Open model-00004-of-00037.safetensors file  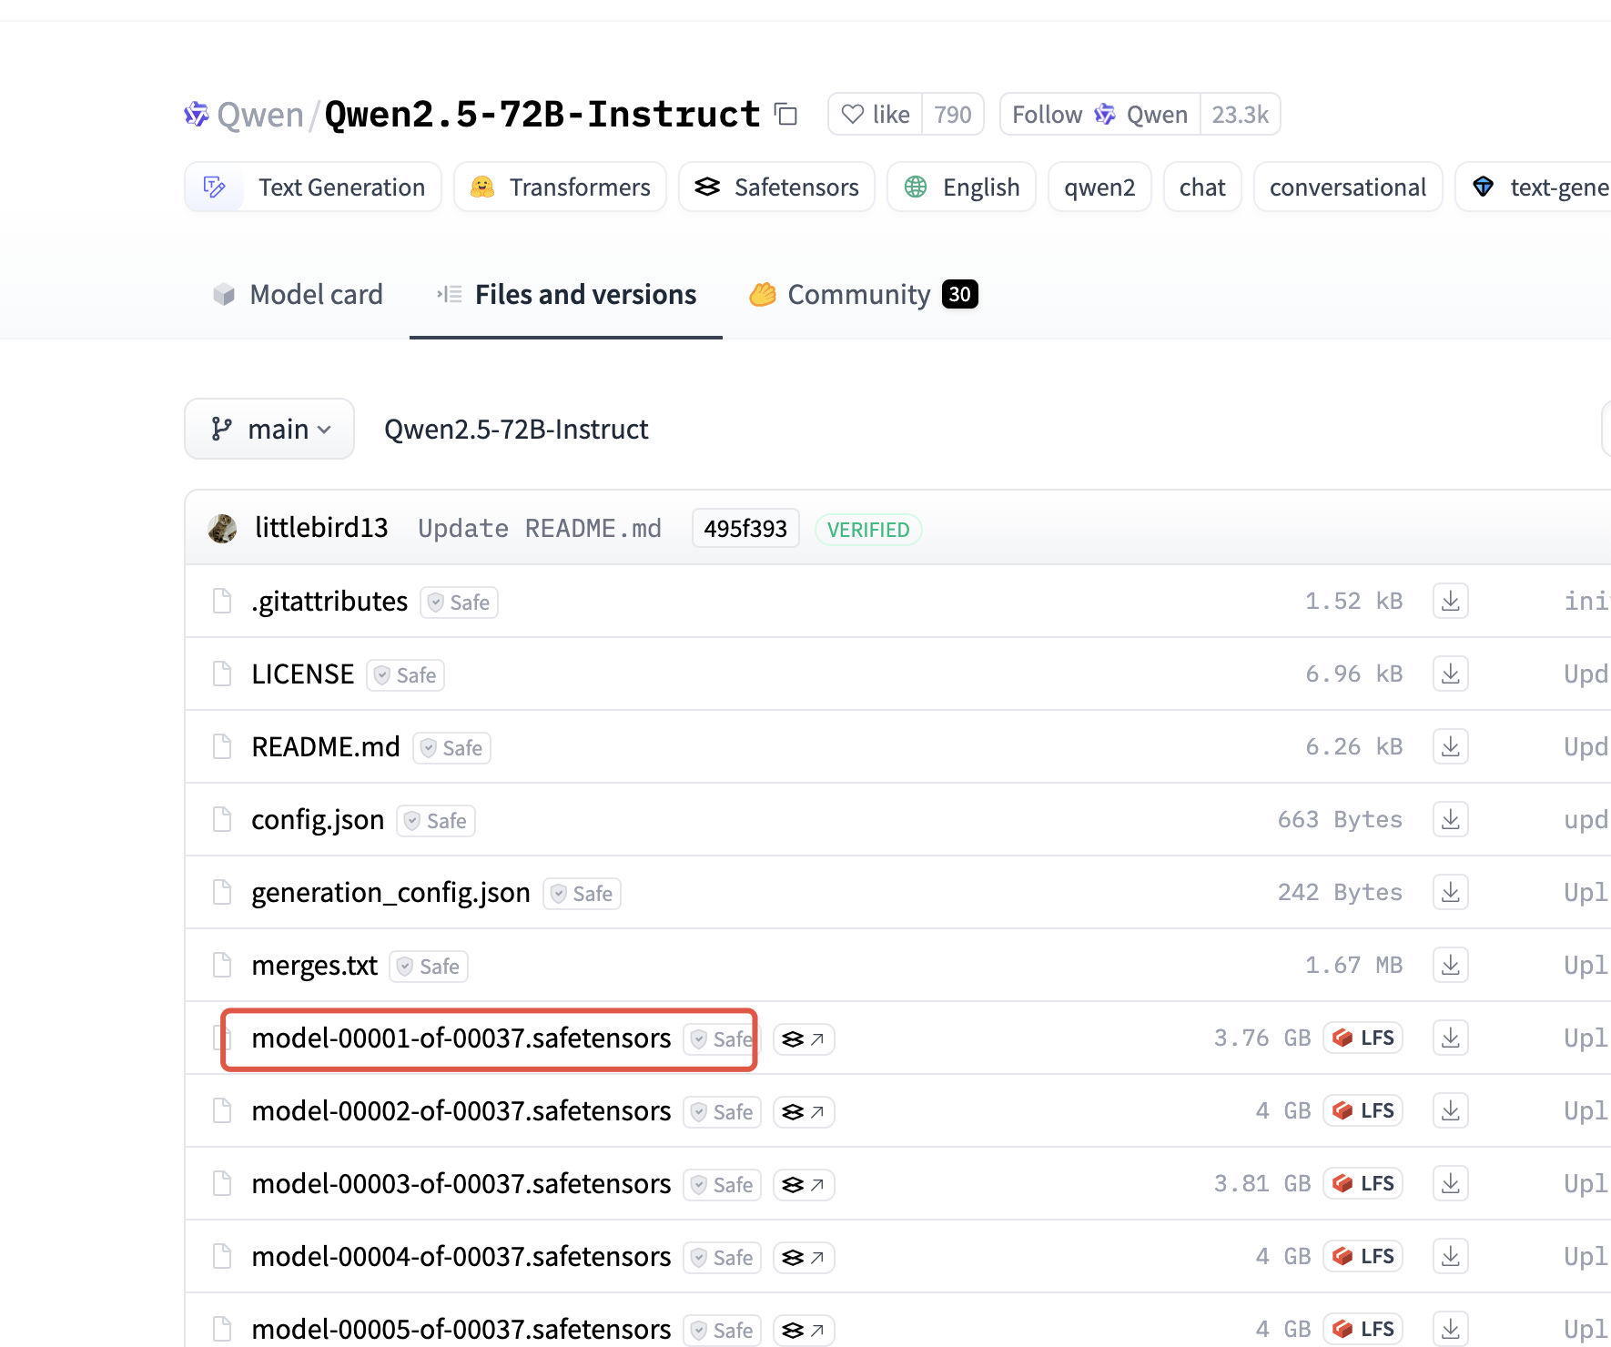461,1256
